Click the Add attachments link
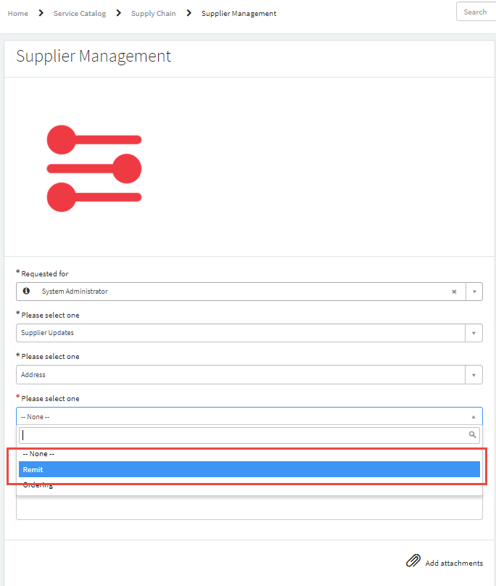 point(451,563)
